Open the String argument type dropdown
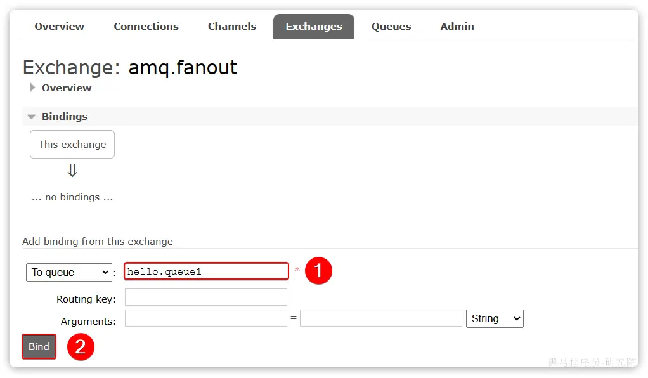 tap(495, 318)
